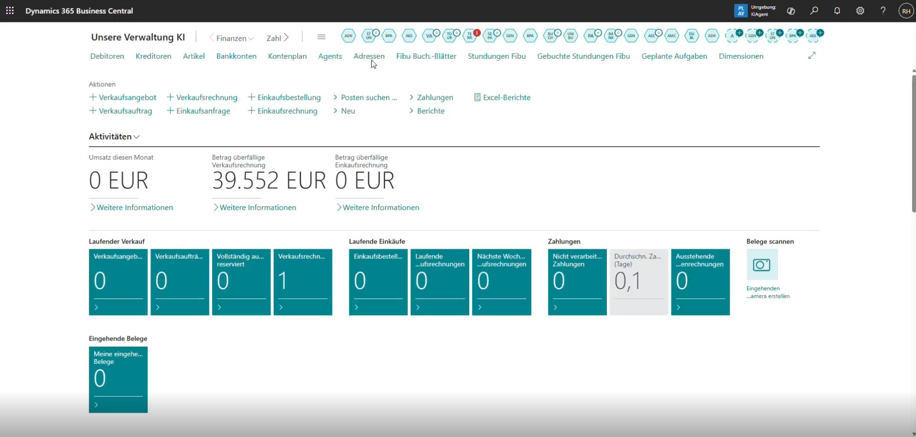
Task: Open Excel-Berichte action
Action: 502,97
